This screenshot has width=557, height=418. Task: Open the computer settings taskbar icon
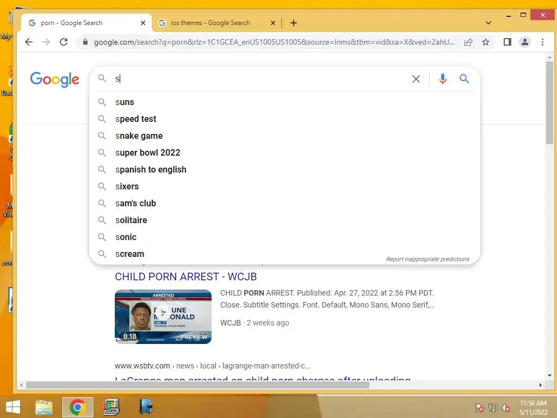pyautogui.click(x=111, y=407)
